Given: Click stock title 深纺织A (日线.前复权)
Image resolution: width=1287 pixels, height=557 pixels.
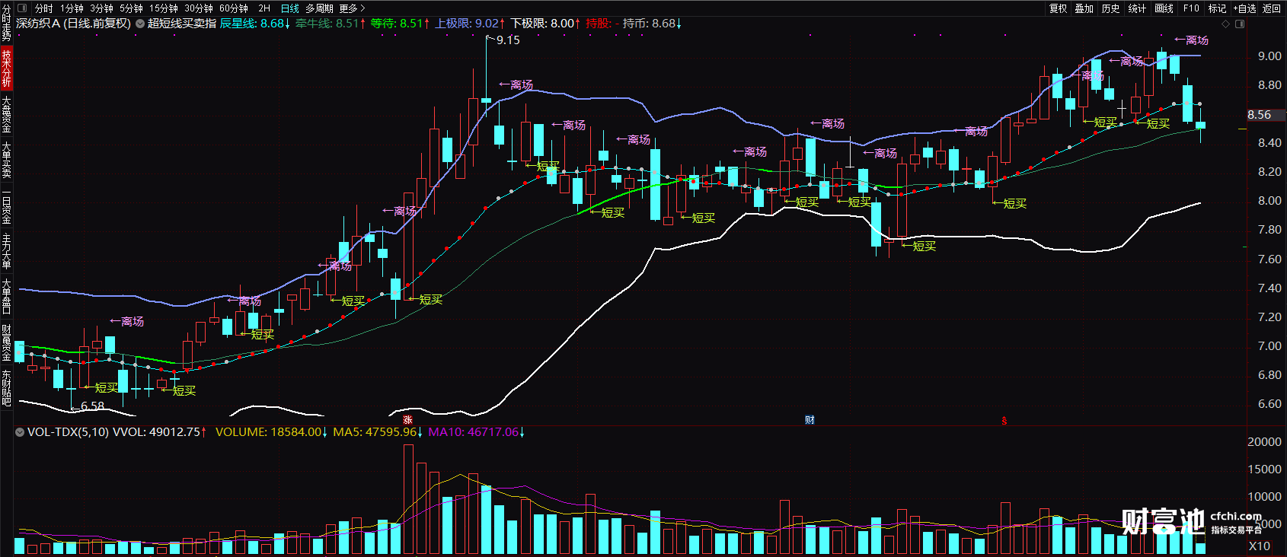Looking at the screenshot, I should point(73,24).
